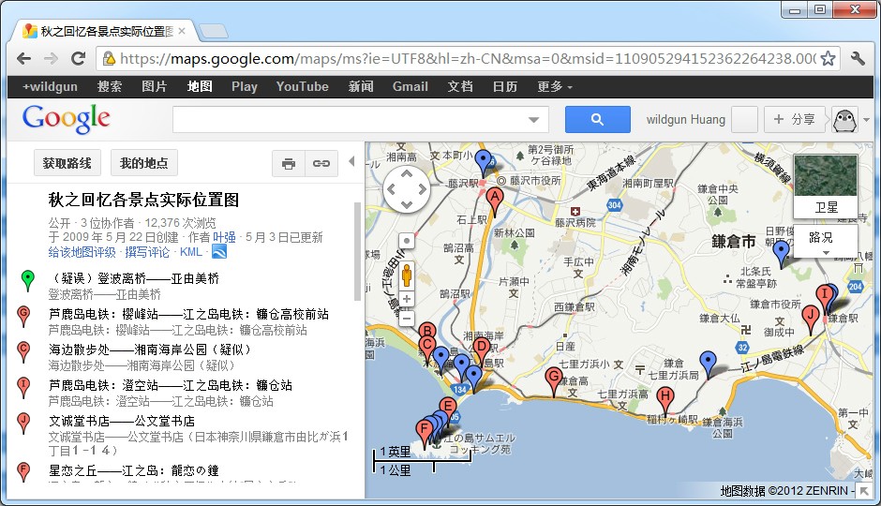Click the maps search input field
The height and width of the screenshot is (506, 881).
(x=350, y=120)
